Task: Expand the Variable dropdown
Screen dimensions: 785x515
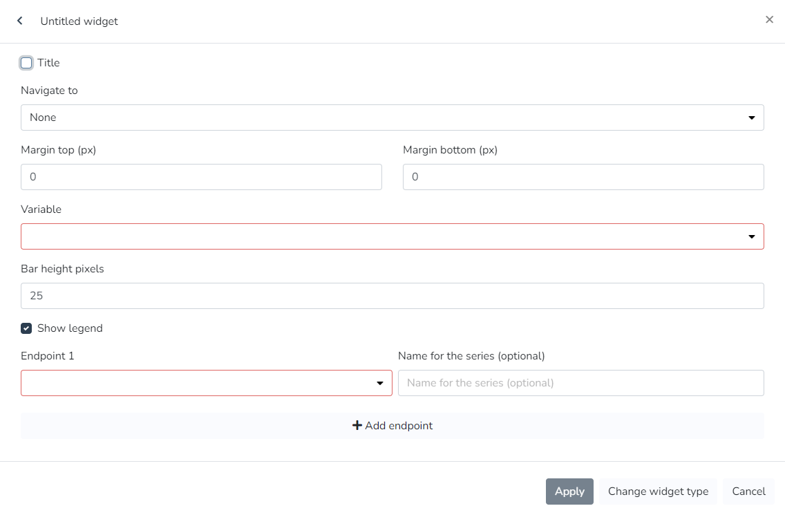Action: [x=387, y=236]
